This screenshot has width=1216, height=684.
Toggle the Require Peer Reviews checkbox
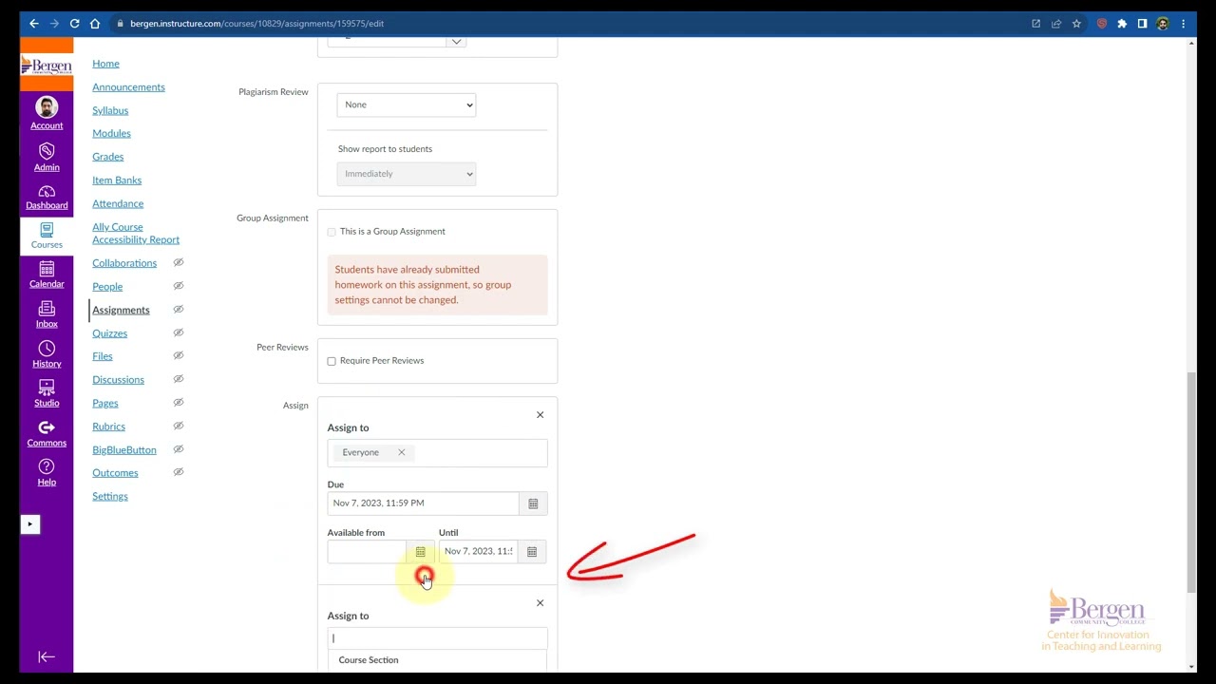click(332, 361)
